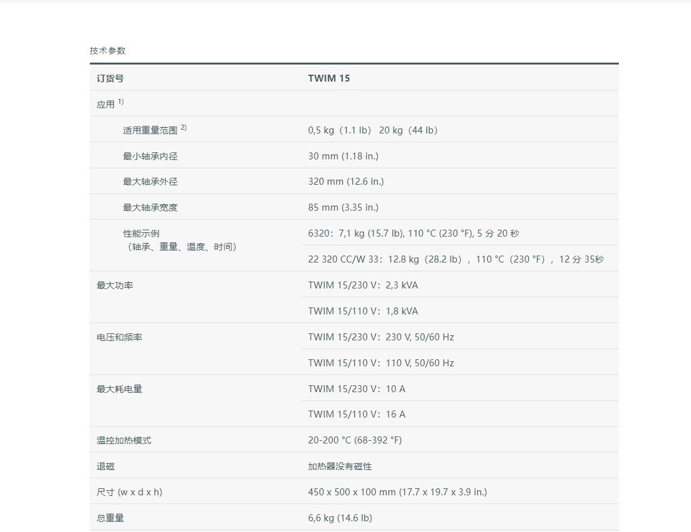Select the 85 mm (3.35 in.) value

[344, 207]
